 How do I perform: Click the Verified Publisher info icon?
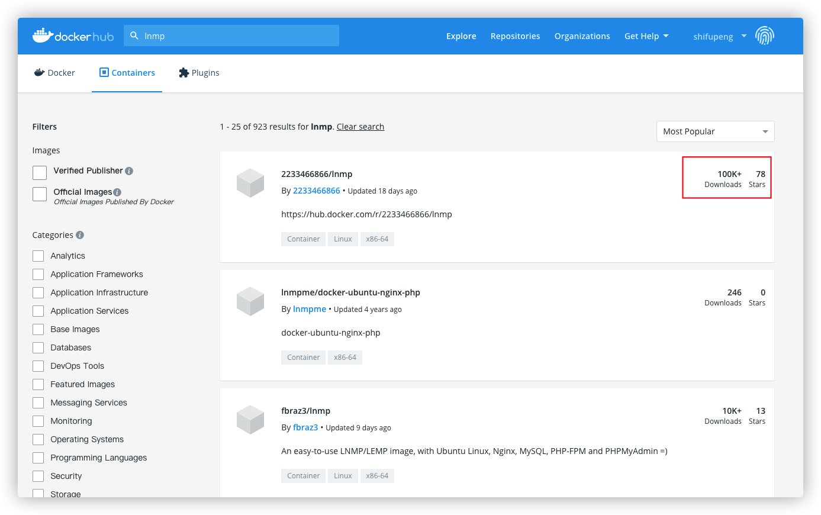(129, 171)
